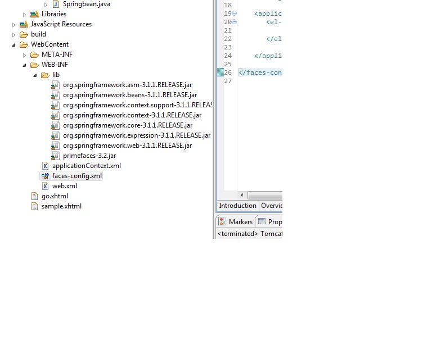Screen dimensions: 432x345
Task: Click the context-3.1.1.RELEASE.jar file icon
Action: tap(55, 115)
